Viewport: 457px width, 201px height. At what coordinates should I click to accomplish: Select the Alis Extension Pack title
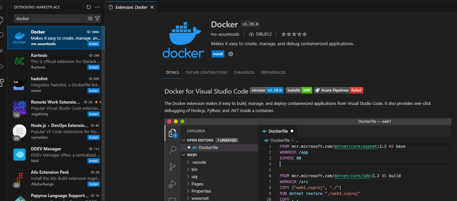tap(50, 172)
